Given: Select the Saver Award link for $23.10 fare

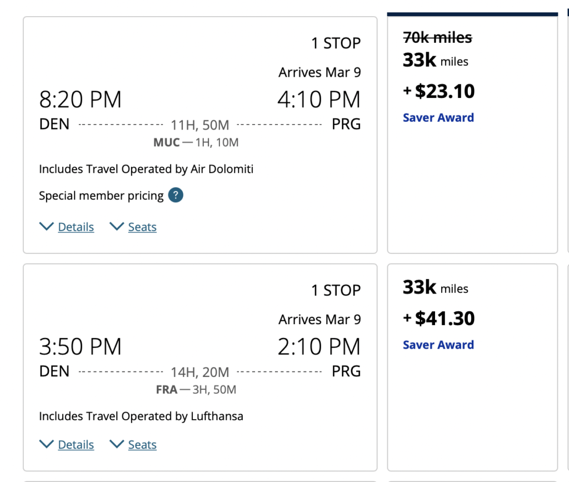Looking at the screenshot, I should [x=438, y=117].
